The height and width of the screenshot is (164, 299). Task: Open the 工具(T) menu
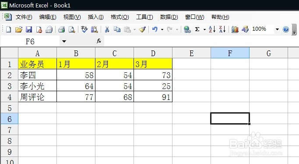(144, 17)
